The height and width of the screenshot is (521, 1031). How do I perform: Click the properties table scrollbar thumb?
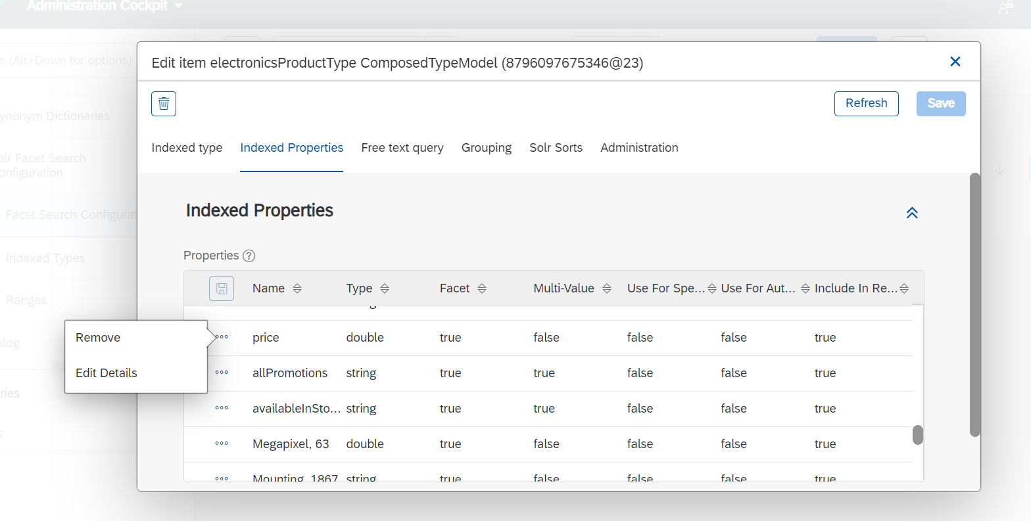[918, 435]
